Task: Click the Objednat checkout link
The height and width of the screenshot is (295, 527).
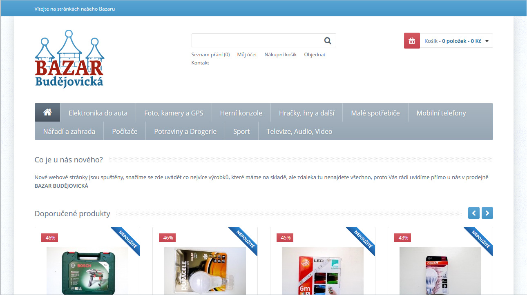Action: click(315, 55)
